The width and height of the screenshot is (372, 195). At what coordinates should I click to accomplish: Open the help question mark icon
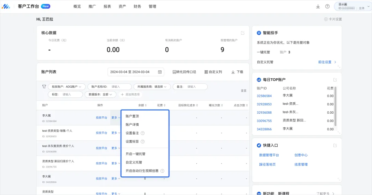pos(328,7)
